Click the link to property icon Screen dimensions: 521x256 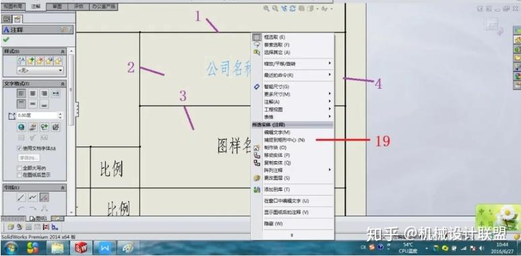click(x=32, y=127)
